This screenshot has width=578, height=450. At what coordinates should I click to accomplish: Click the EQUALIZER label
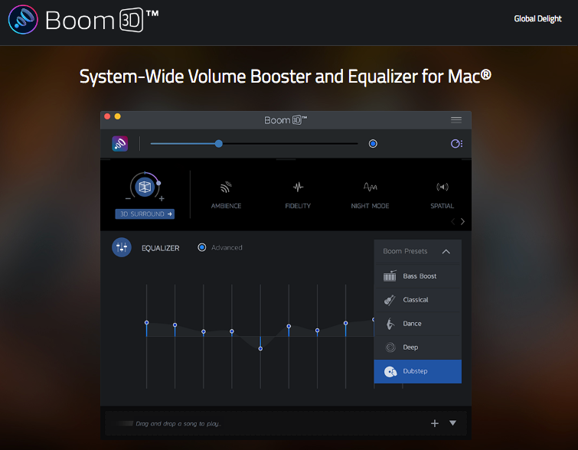click(160, 248)
